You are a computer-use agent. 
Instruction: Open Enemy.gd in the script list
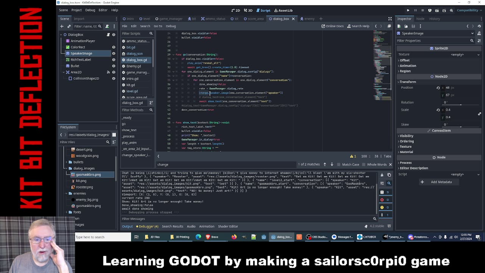133,66
